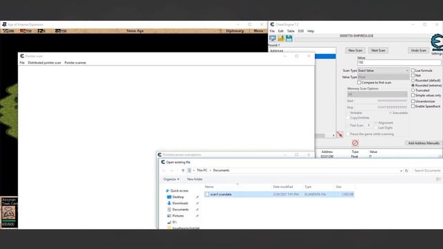Viewport: 443px width, 249px height.
Task: Click the blue floppy save icon in Cheat Engine
Action: [x=289, y=38]
